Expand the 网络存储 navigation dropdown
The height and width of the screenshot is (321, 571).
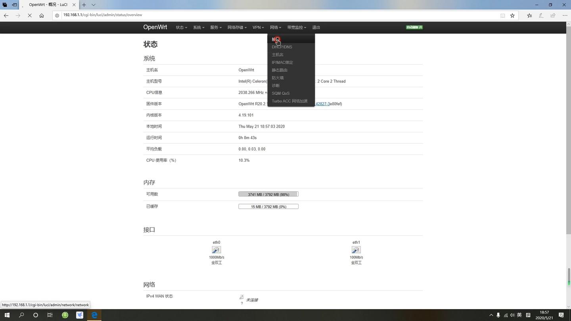coord(237,27)
